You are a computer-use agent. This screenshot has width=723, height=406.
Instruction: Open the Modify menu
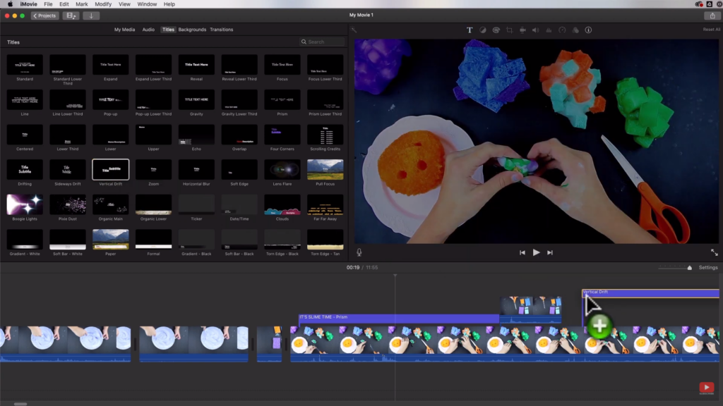(x=103, y=4)
